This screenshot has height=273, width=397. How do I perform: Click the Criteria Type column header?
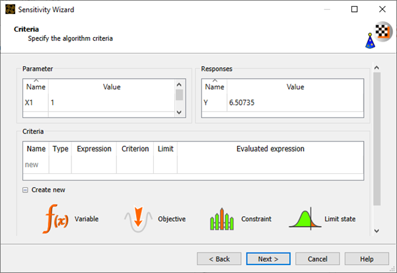[x=60, y=149]
